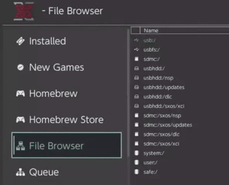Click the red X logo in header
This screenshot has height=185, width=229.
(x=24, y=11)
